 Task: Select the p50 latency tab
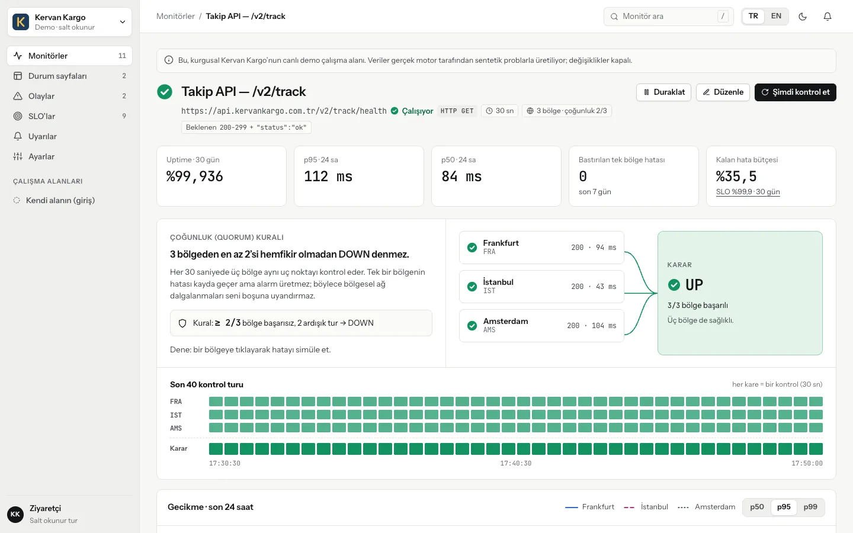757,507
